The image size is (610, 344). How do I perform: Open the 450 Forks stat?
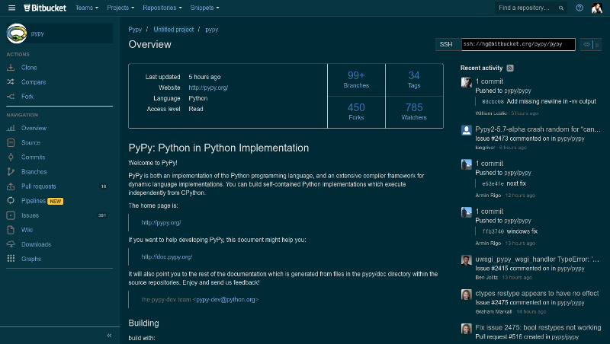click(x=356, y=112)
